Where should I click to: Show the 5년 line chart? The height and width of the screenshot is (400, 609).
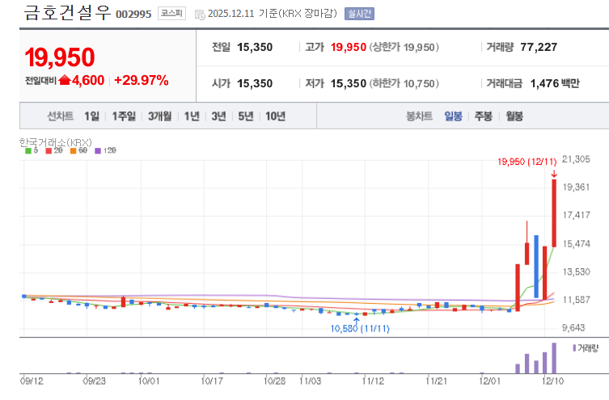coord(246,116)
